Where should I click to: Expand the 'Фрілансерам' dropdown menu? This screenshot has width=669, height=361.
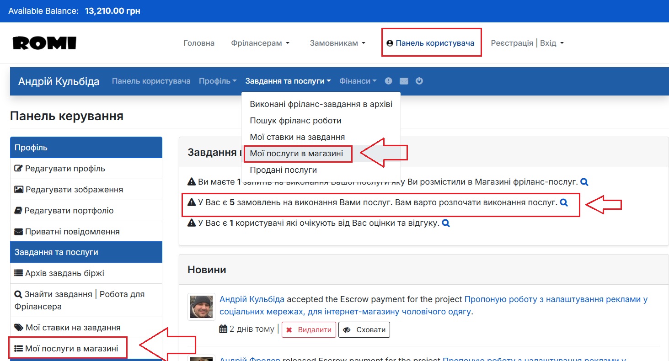click(x=260, y=42)
